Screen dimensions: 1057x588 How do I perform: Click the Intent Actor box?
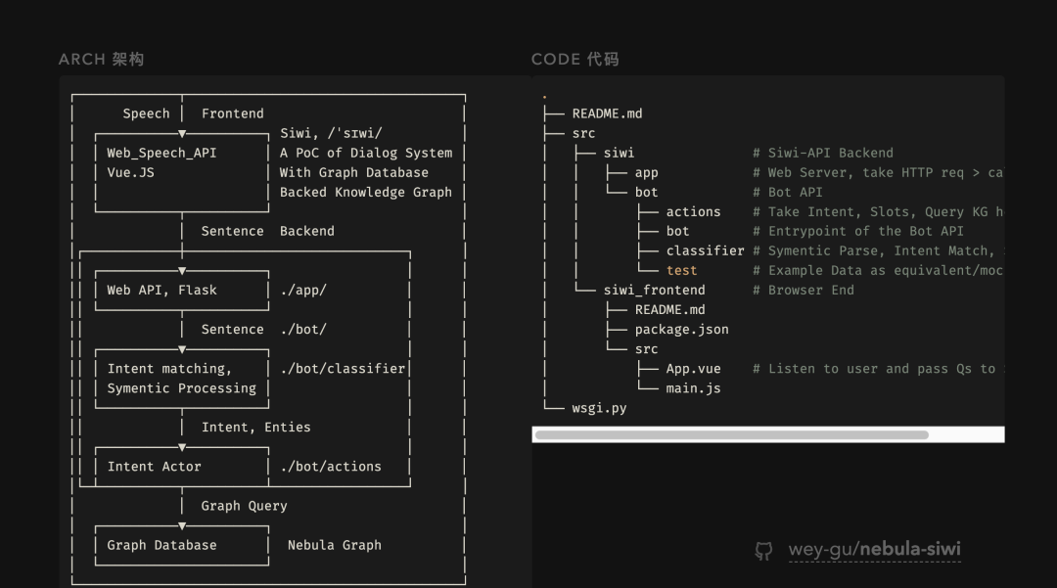(x=181, y=467)
